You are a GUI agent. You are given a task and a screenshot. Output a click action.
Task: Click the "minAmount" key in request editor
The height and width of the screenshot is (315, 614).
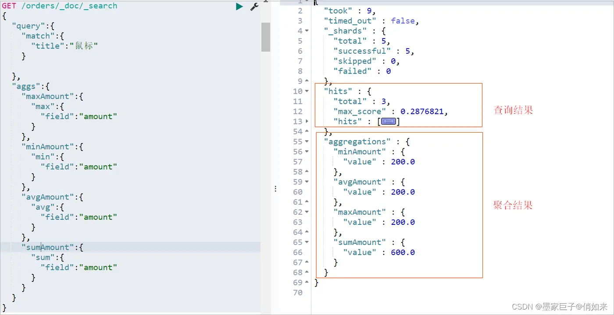pyautogui.click(x=48, y=147)
